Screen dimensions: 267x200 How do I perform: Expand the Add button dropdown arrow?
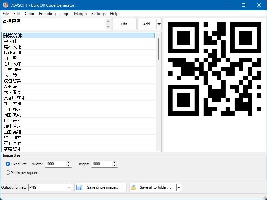tap(159, 24)
